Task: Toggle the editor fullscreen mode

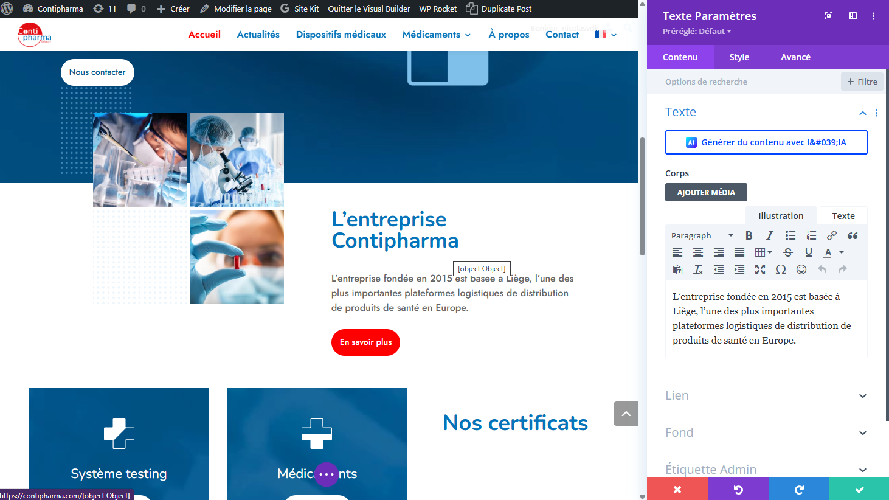Action: pos(760,269)
